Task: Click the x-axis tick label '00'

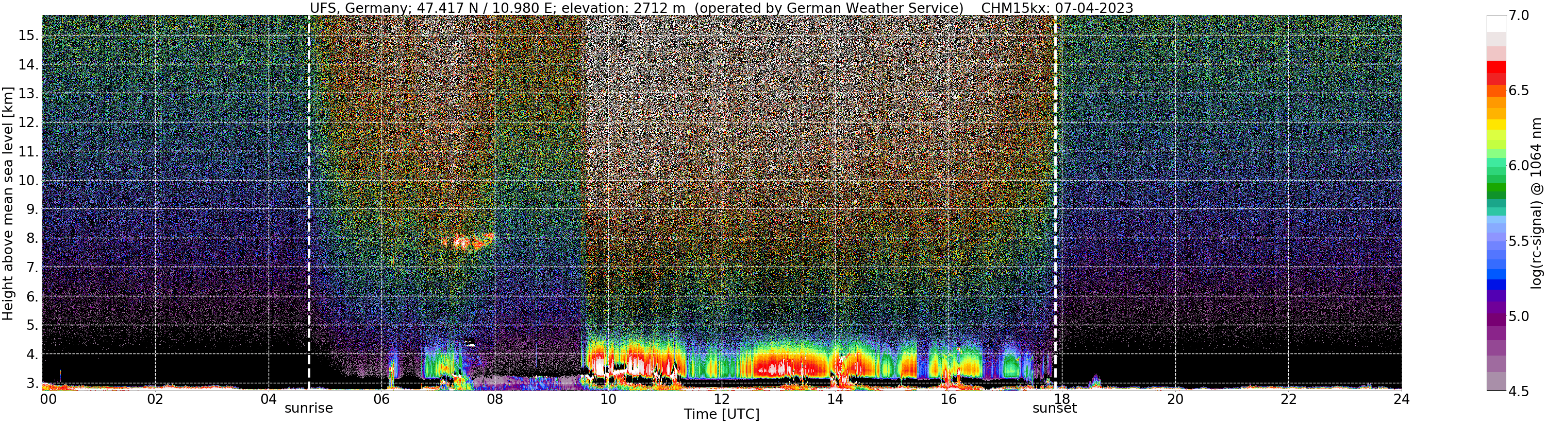Action: pos(48,398)
